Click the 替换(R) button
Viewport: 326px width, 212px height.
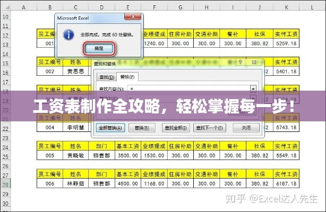[x=142, y=128]
